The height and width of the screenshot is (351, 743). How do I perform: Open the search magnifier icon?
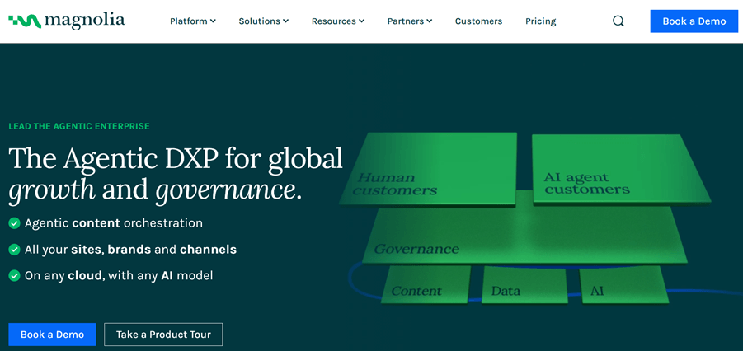coord(618,21)
